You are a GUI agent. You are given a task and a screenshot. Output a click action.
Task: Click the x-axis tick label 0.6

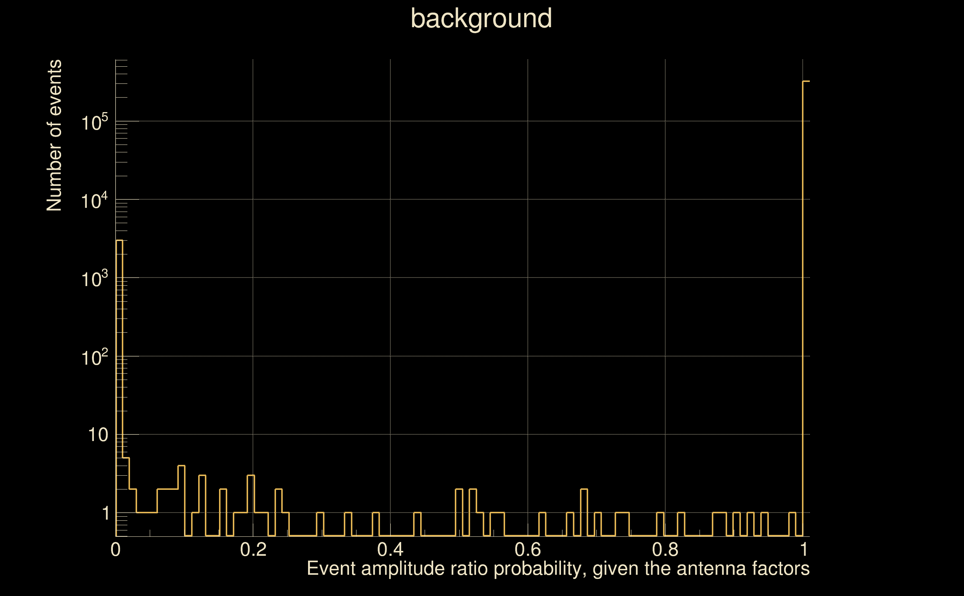coord(528,549)
